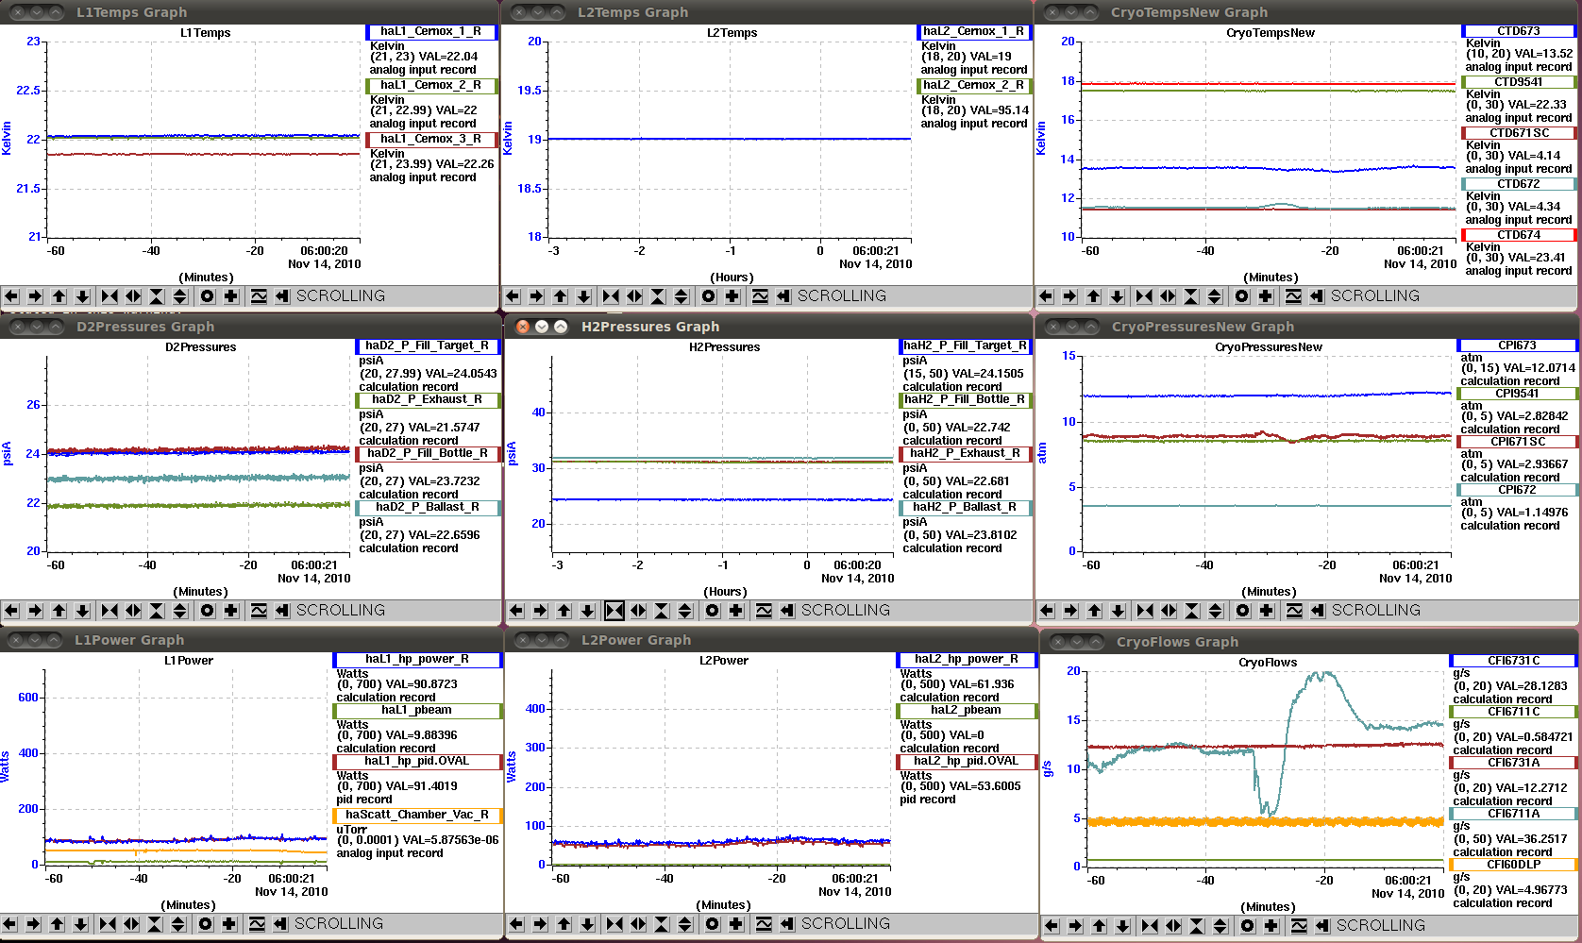This screenshot has height=943, width=1582.
Task: Zoom out horizontally on CryoPressuresNew Graph
Action: click(x=1169, y=611)
